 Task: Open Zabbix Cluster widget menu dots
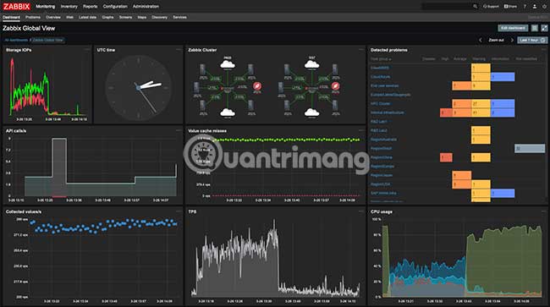(x=361, y=50)
